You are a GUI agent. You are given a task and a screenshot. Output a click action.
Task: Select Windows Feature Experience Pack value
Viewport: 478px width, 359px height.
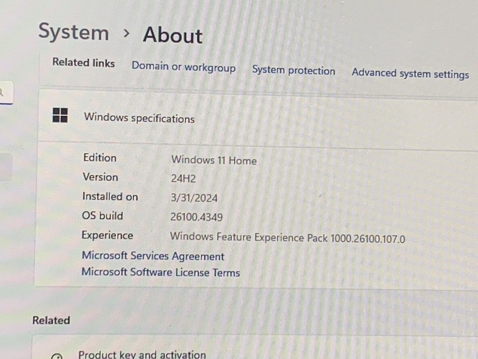pyautogui.click(x=287, y=238)
